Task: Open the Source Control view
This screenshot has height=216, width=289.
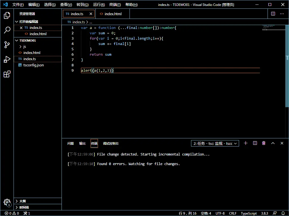Action: [7, 45]
